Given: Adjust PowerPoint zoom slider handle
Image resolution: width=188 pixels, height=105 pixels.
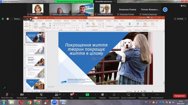Looking at the screenshot, I should click(x=153, y=91).
